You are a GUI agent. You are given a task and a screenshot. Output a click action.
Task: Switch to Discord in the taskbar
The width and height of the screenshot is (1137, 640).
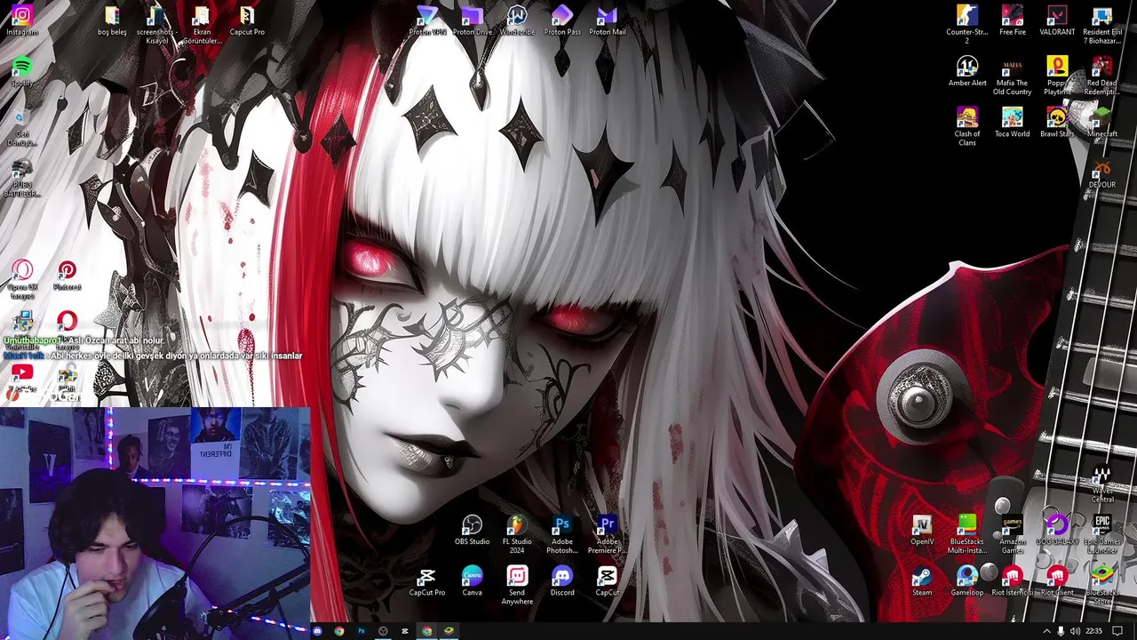pos(317,631)
